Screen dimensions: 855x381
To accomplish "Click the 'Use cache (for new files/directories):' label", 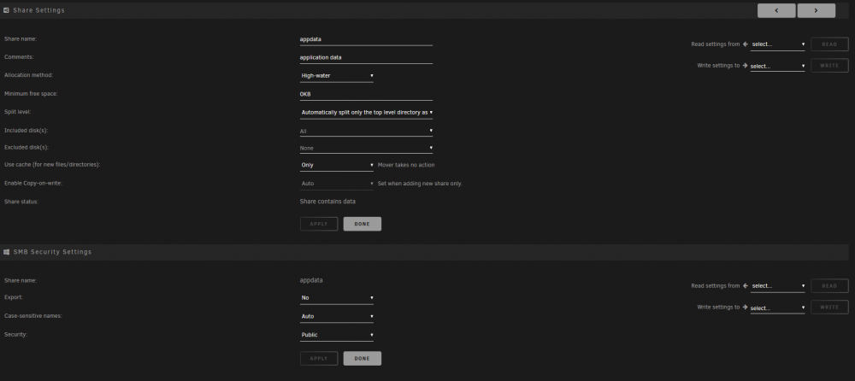I will pyautogui.click(x=52, y=164).
